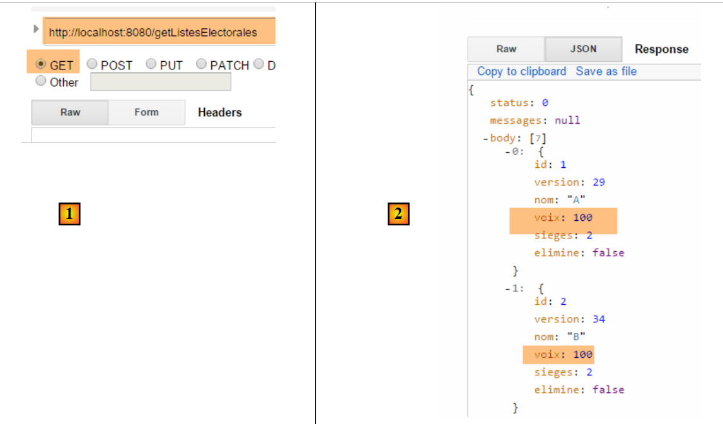Expand the URL details triangle

tap(36, 29)
